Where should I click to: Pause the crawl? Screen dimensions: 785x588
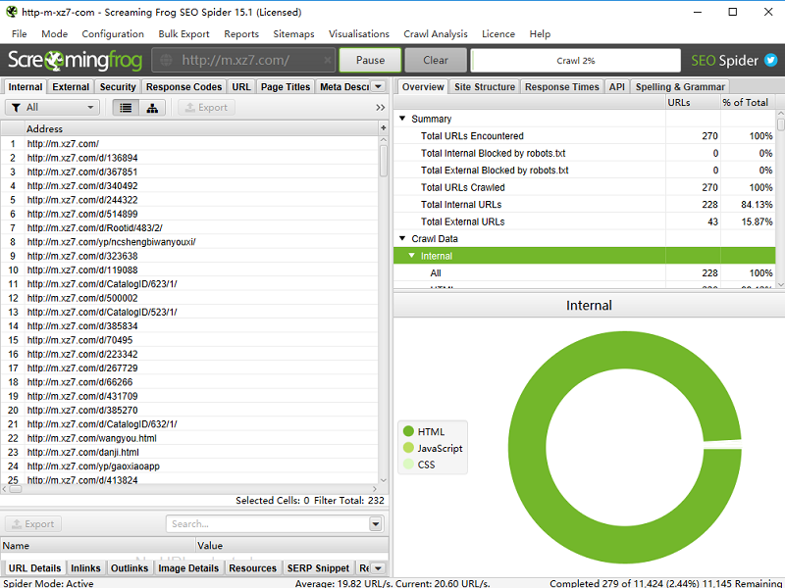tap(371, 61)
